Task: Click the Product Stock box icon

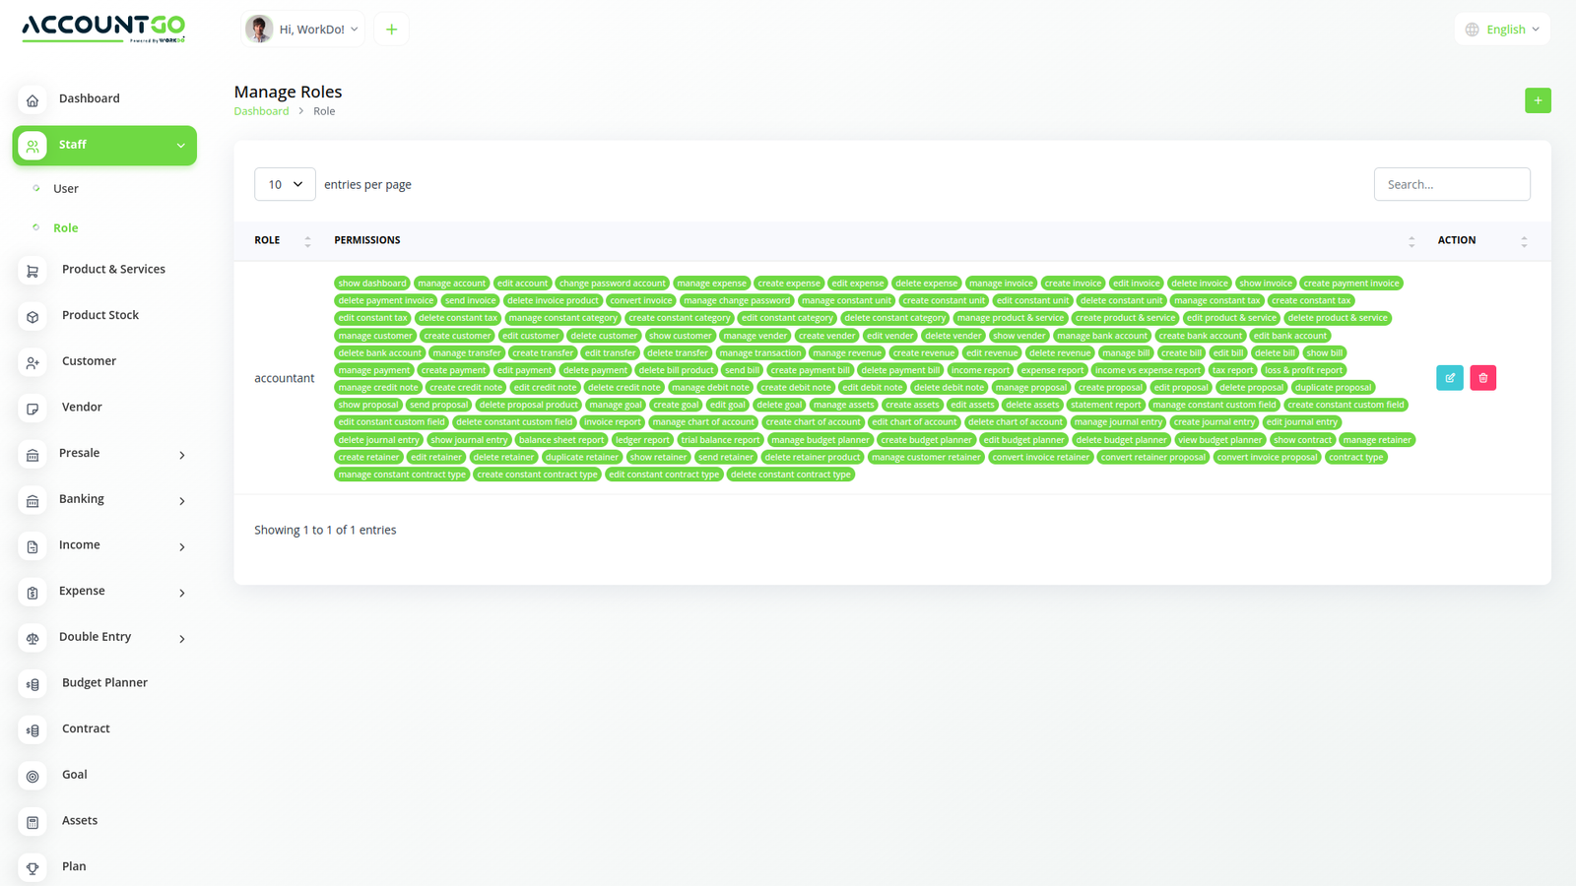Action: coord(33,317)
